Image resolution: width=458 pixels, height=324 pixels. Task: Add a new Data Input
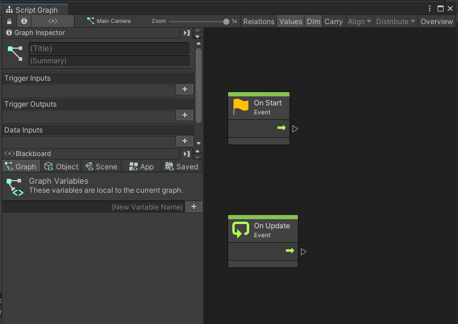[x=185, y=141]
